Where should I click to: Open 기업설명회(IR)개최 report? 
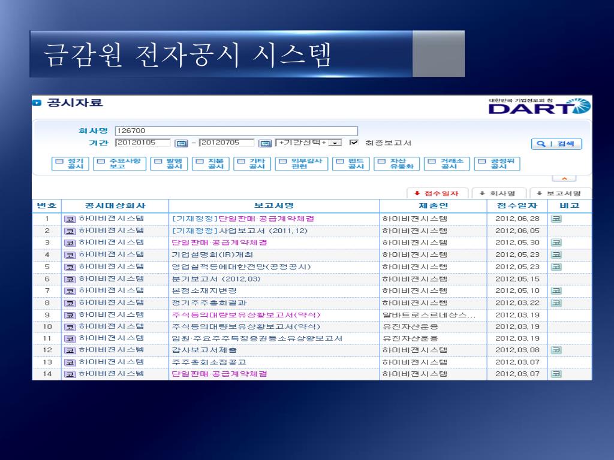(x=212, y=255)
